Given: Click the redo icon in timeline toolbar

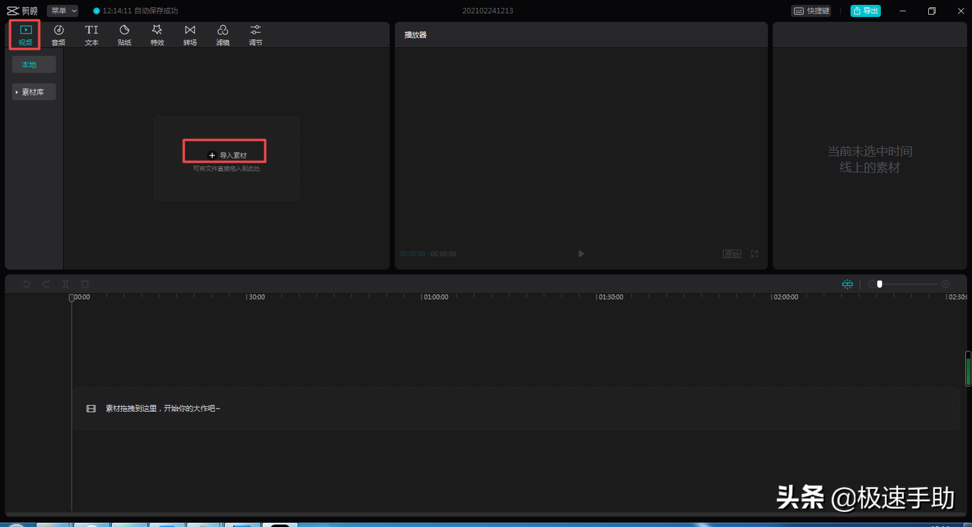Looking at the screenshot, I should (46, 284).
